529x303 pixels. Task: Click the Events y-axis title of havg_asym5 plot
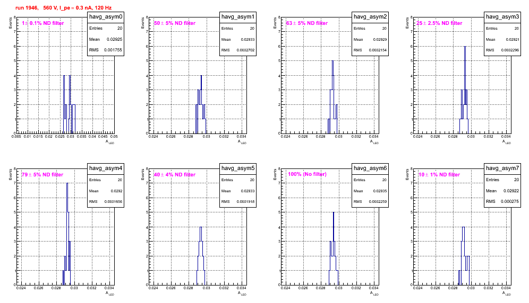pos(143,174)
